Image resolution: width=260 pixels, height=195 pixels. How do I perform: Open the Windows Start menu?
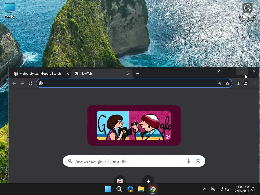pyautogui.click(x=108, y=189)
